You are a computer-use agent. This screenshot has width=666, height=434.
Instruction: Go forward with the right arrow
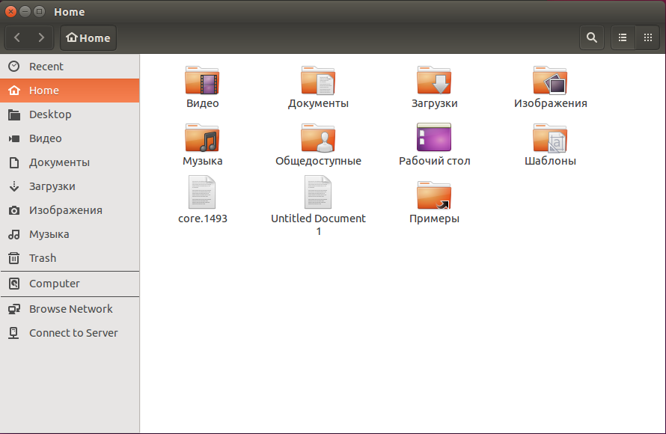pos(40,38)
